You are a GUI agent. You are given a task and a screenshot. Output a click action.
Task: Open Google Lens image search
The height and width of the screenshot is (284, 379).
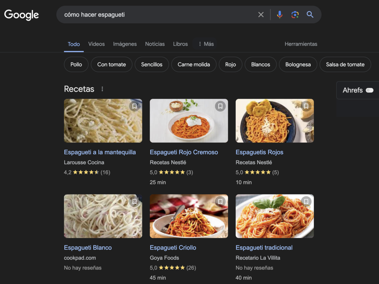pyautogui.click(x=294, y=14)
